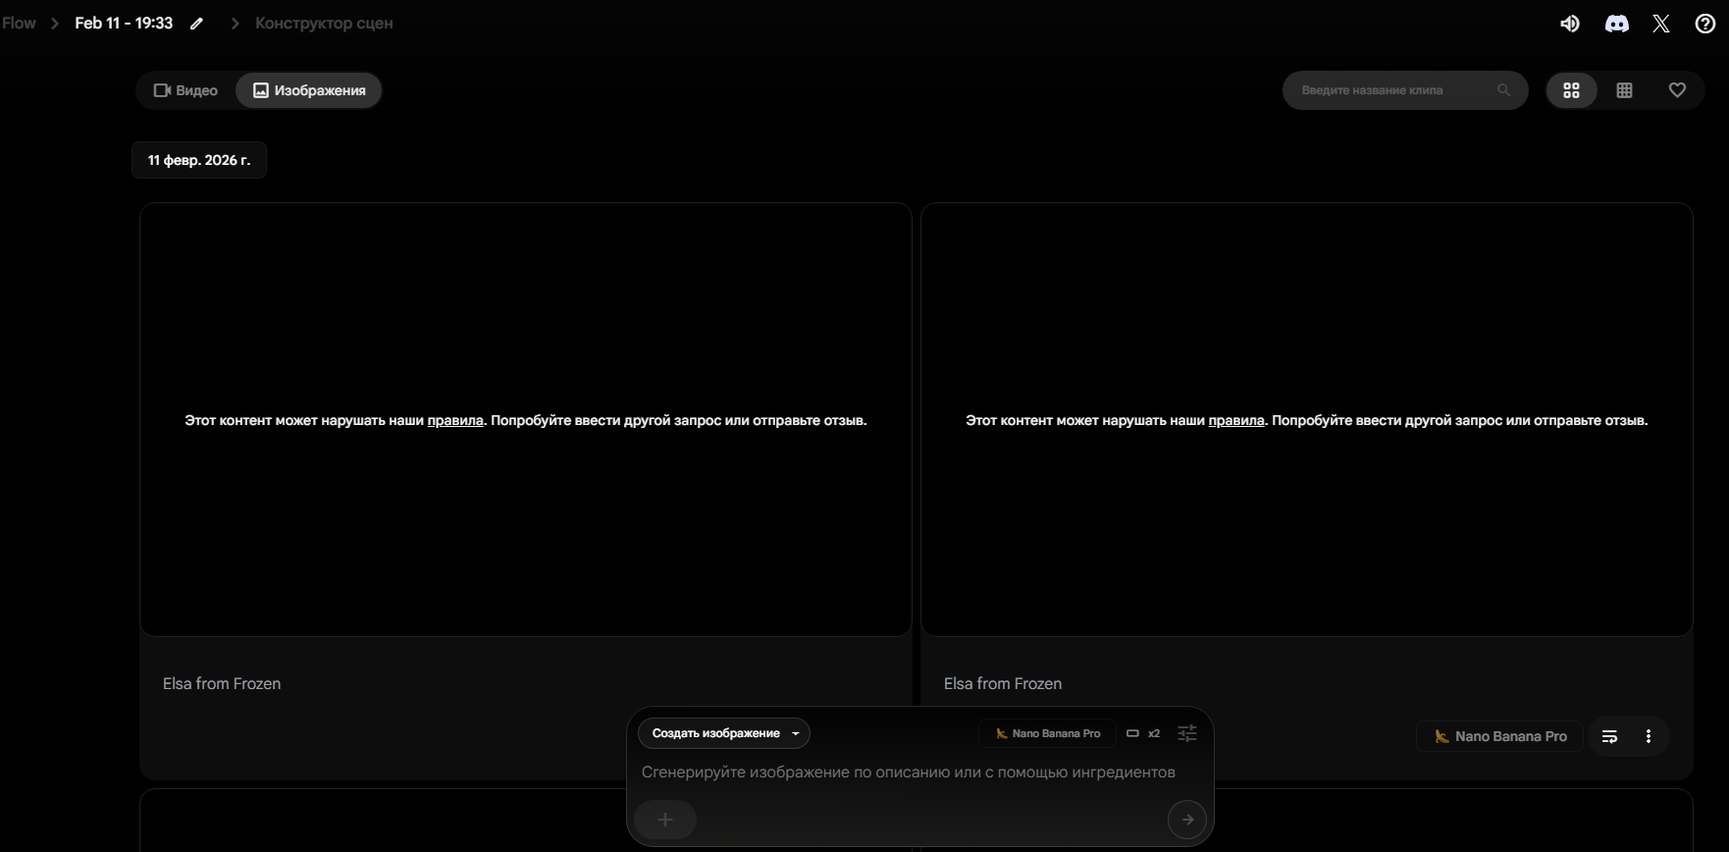Click Elsa from Frozen prompt under left card
The width and height of the screenshot is (1729, 852).
click(x=222, y=683)
